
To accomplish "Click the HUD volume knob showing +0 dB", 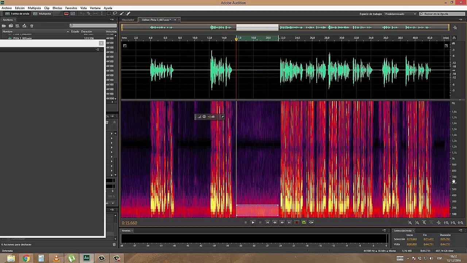I will click(204, 117).
